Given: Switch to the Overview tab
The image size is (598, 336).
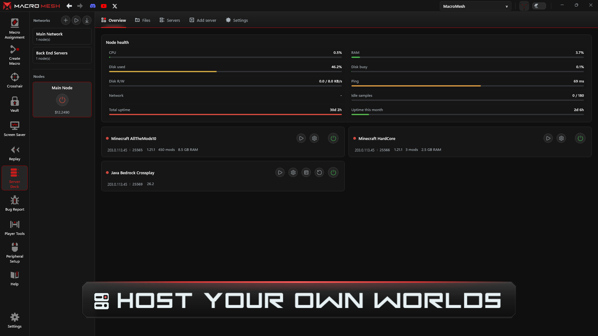Looking at the screenshot, I should click(114, 20).
